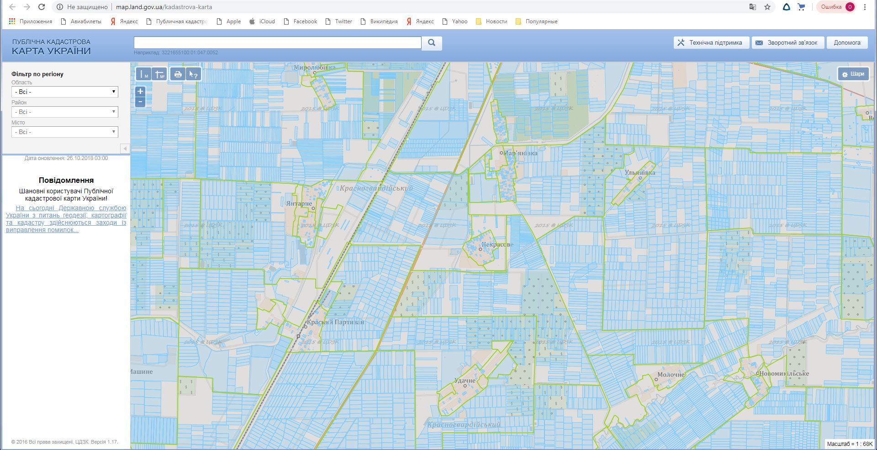The image size is (877, 450).
Task: Open the geodesy service error correction notice link
Action: tap(66, 219)
